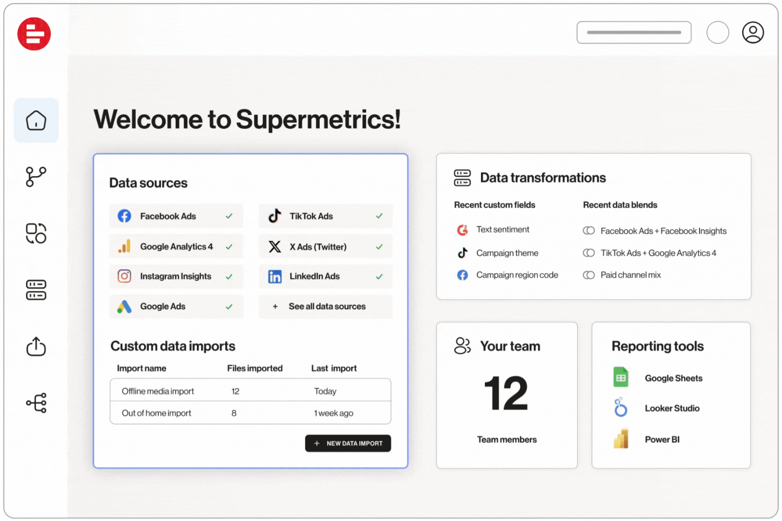The image size is (782, 521).
Task: Click the empty circle next to profile
Action: [717, 33]
